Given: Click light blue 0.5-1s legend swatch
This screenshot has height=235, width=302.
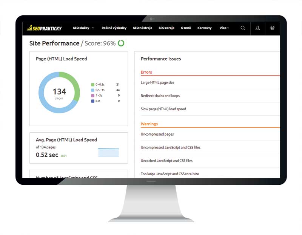Looking at the screenshot, I should (92, 90).
